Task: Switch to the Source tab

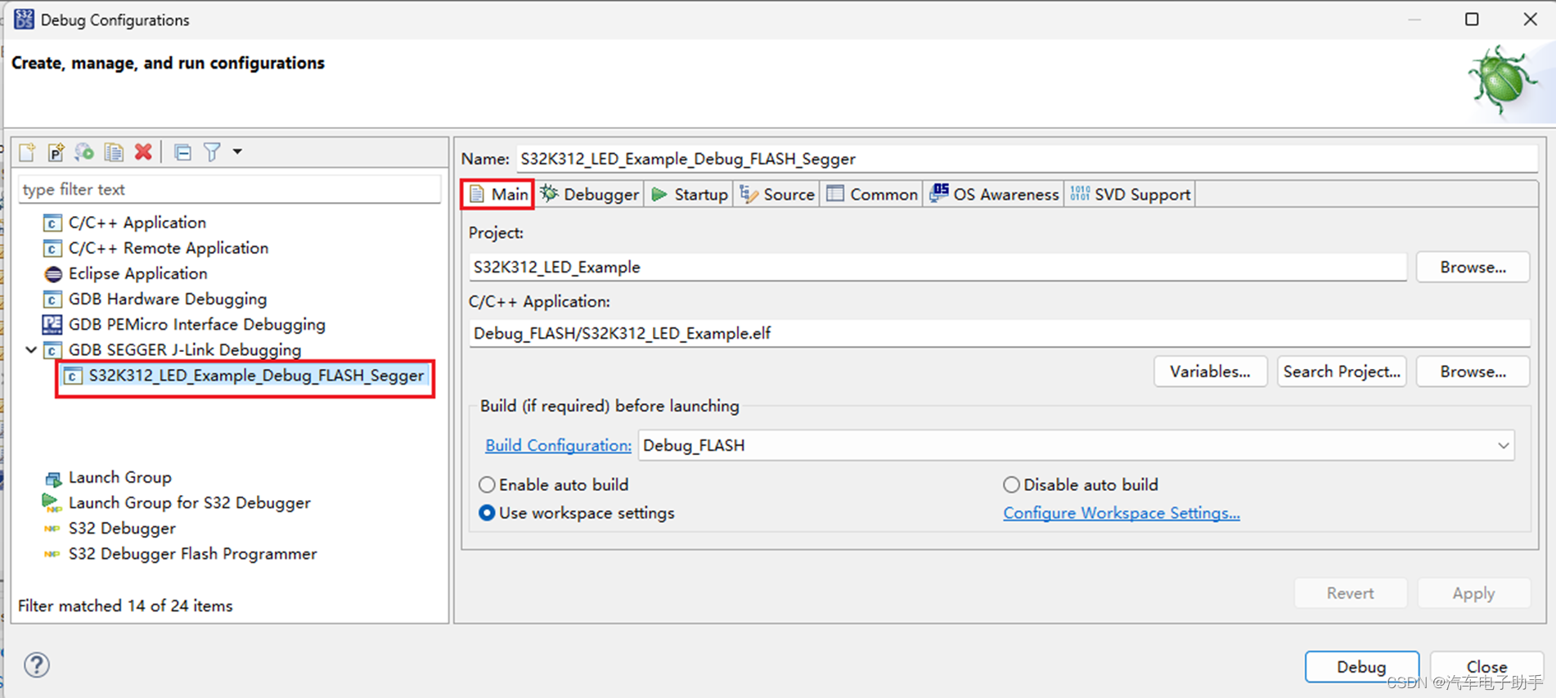Action: pyautogui.click(x=777, y=194)
